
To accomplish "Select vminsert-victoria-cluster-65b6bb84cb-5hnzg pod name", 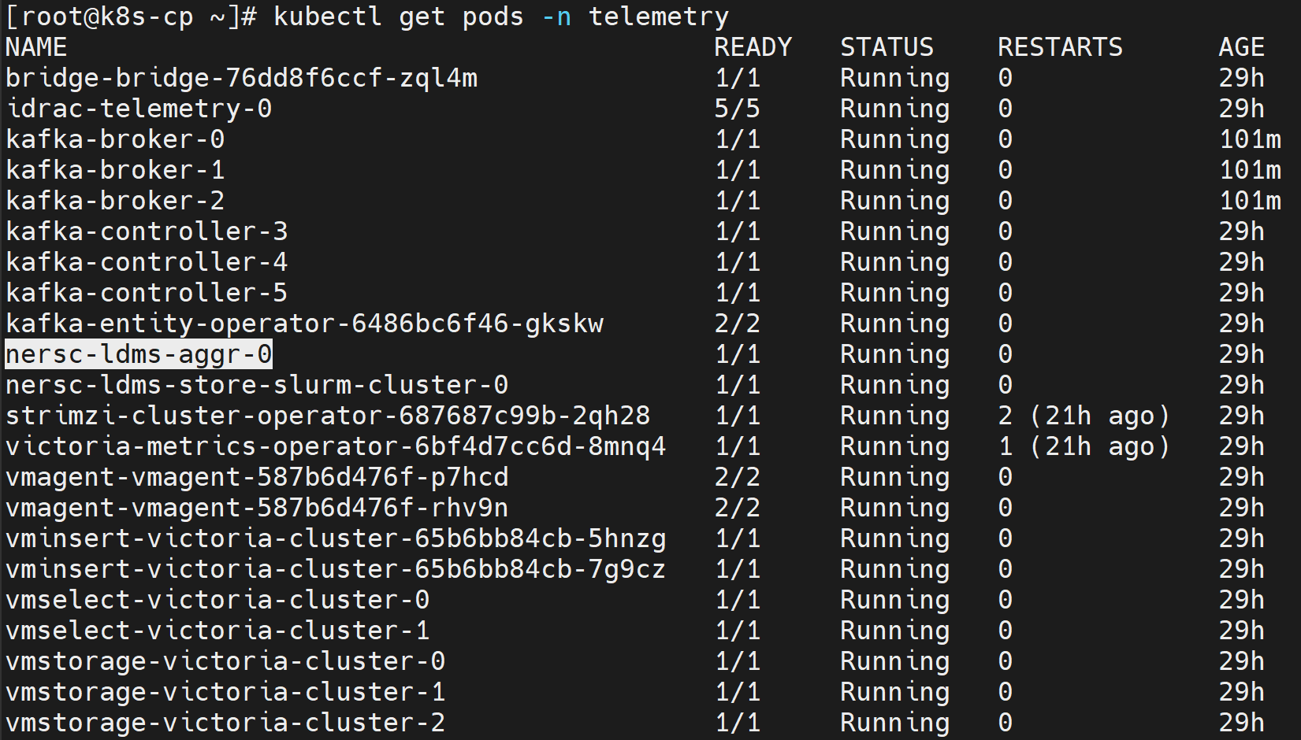I will coord(336,538).
